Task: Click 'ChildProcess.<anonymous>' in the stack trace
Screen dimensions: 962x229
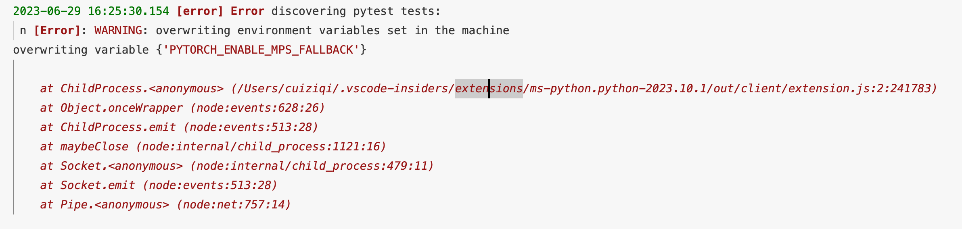Action: (142, 89)
